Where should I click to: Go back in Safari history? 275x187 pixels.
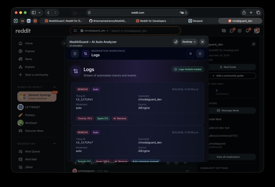48,13
